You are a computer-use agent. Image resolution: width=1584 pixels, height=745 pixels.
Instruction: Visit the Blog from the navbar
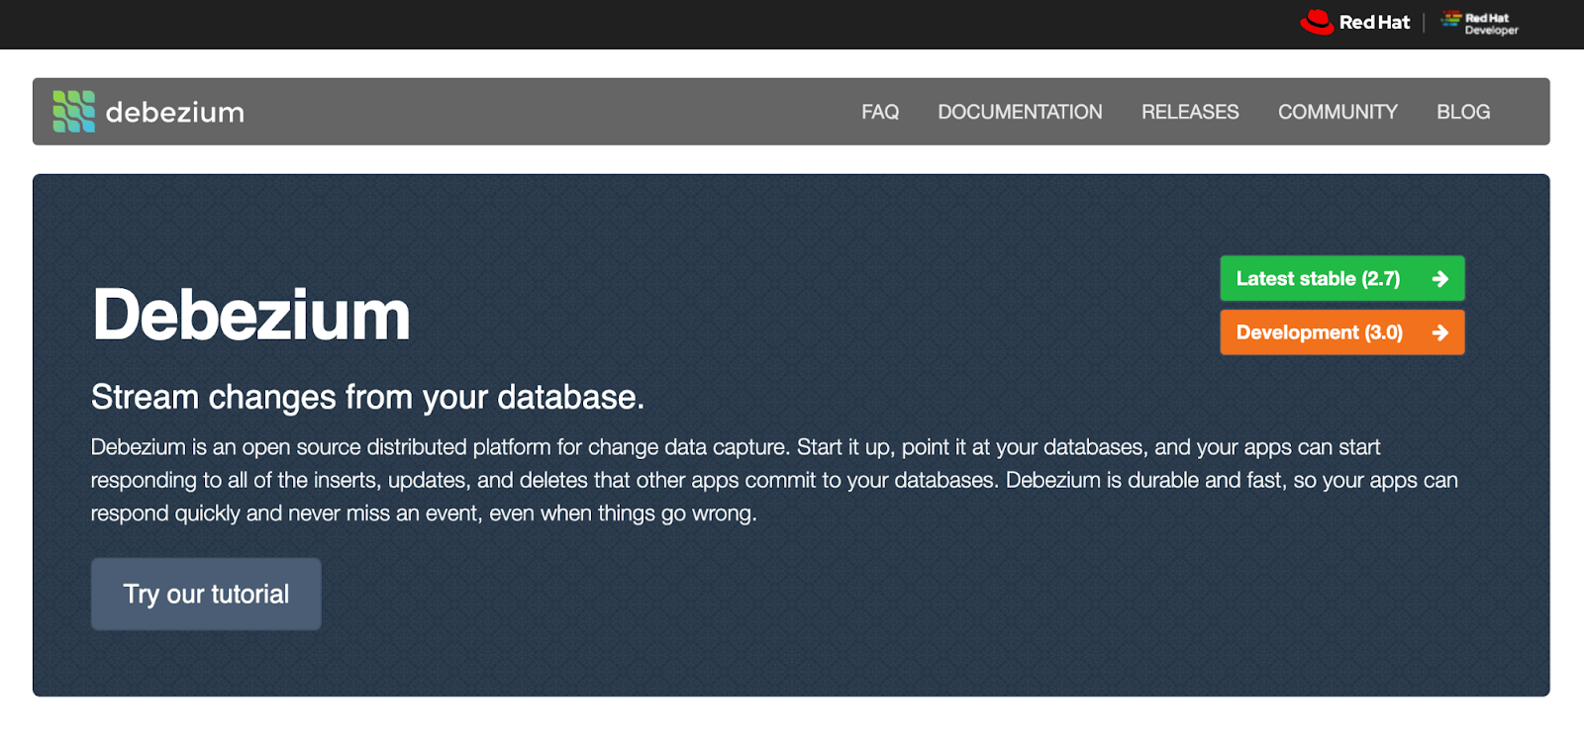(1462, 112)
